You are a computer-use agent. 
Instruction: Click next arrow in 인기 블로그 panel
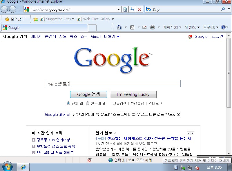(x=192, y=133)
